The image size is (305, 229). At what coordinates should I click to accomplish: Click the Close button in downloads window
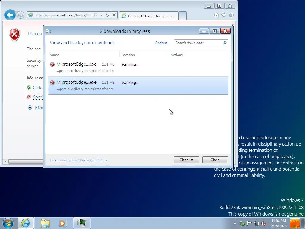pyautogui.click(x=215, y=160)
